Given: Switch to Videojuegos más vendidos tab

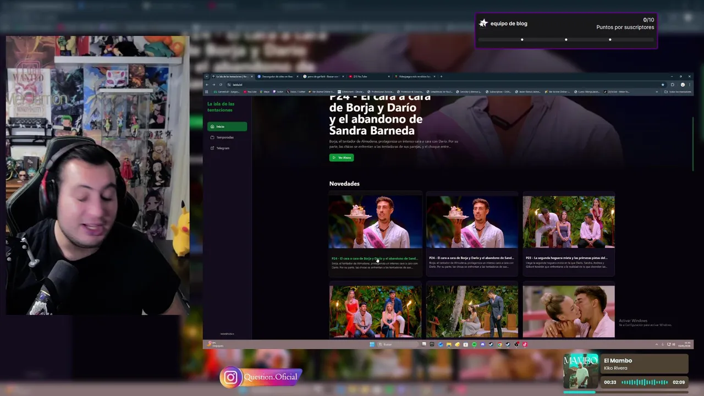Looking at the screenshot, I should [414, 76].
